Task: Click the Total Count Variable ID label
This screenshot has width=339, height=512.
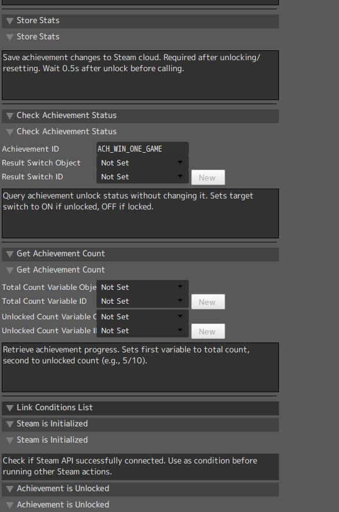Action: click(44, 301)
